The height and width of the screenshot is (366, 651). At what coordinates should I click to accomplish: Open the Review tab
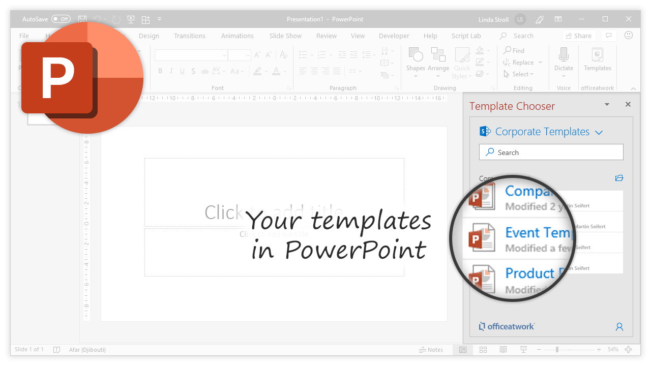tap(327, 36)
